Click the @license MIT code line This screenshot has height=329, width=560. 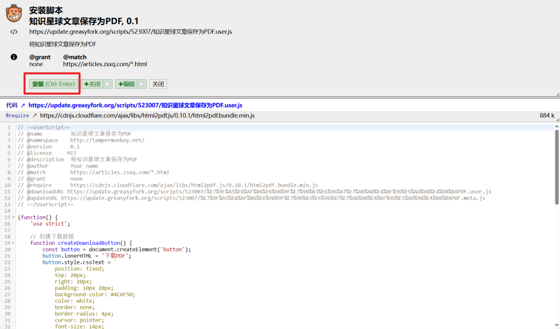pos(47,153)
